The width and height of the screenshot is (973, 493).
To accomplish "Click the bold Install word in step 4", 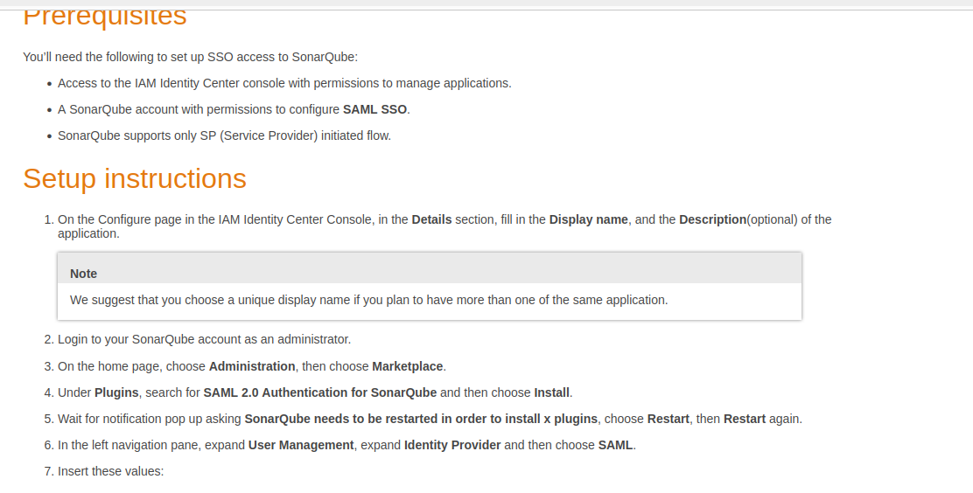I will pos(552,392).
